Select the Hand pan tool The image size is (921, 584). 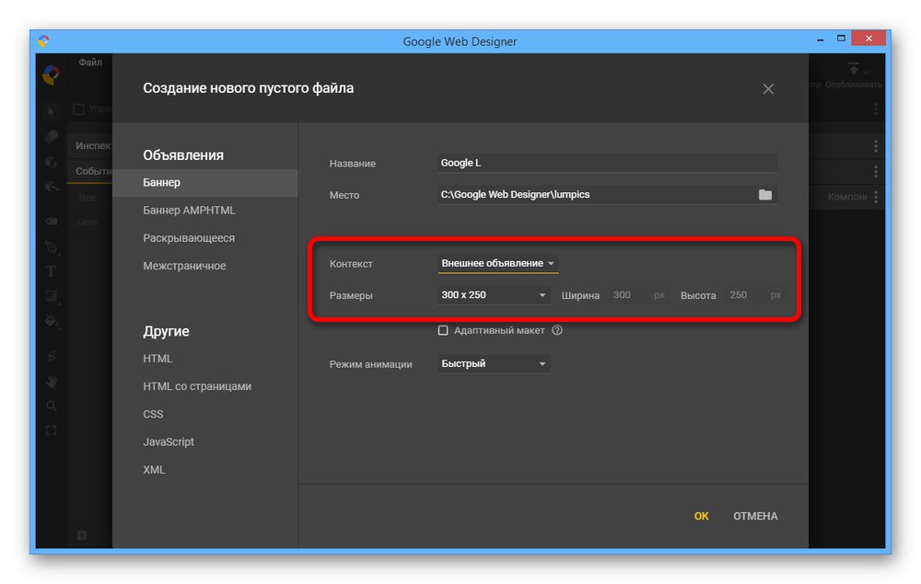52,380
